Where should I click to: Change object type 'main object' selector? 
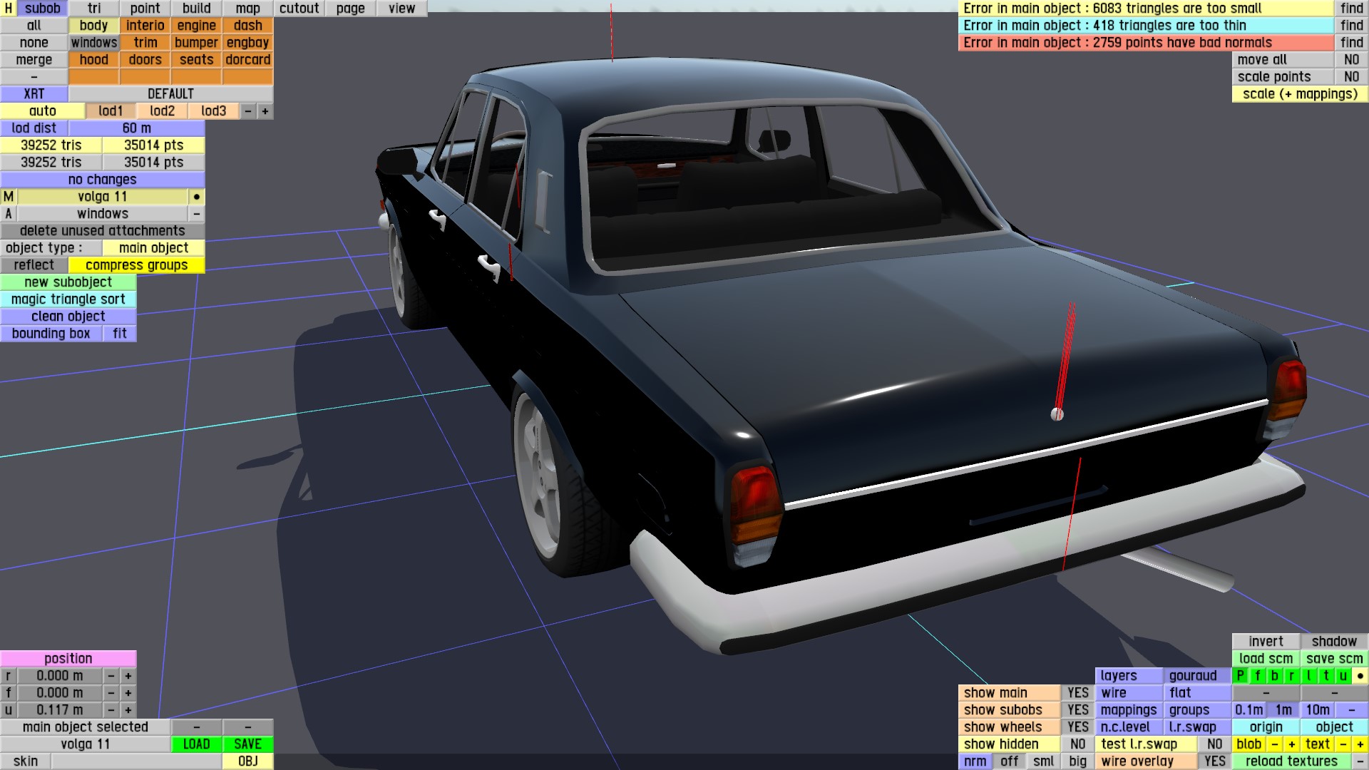click(153, 248)
